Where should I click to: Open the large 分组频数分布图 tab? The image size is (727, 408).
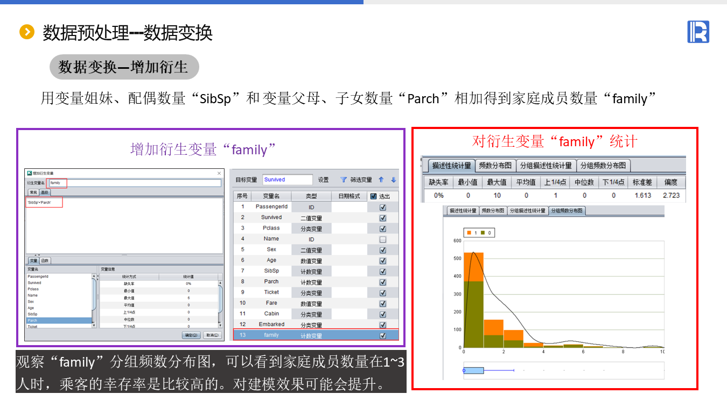[603, 166]
